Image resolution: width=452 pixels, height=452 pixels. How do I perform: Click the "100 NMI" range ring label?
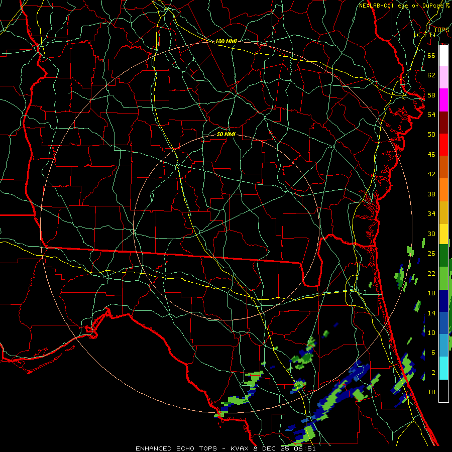(x=226, y=41)
